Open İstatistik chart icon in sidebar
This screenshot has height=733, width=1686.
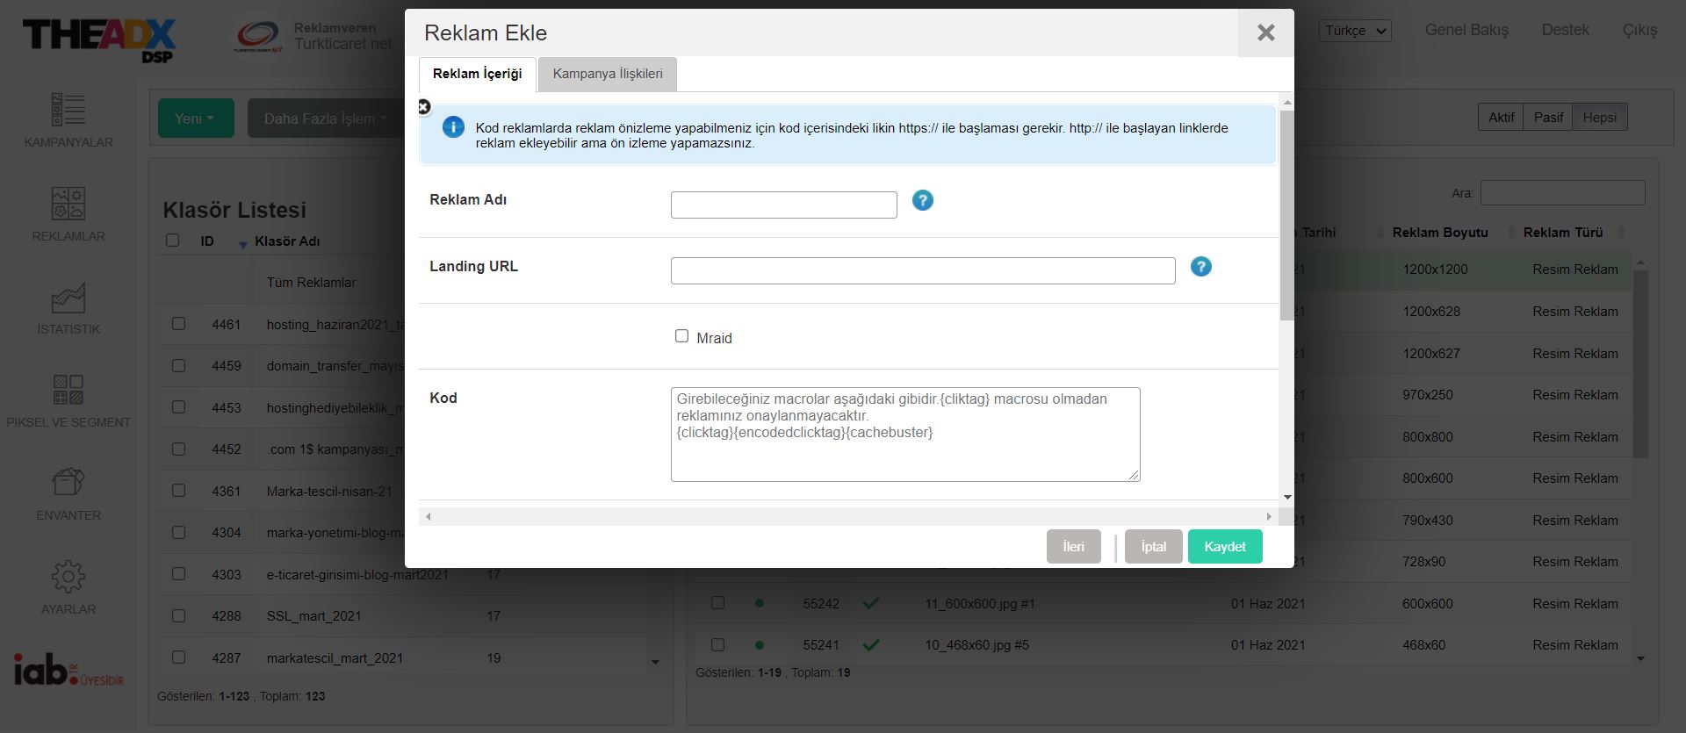[68, 298]
